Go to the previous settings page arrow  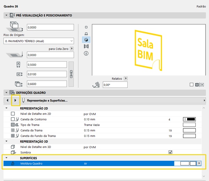click(8, 100)
